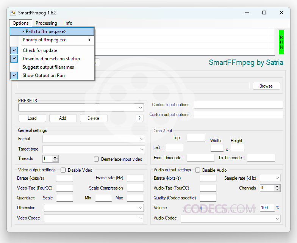Click the Scale Compression field

[x=135, y=188]
